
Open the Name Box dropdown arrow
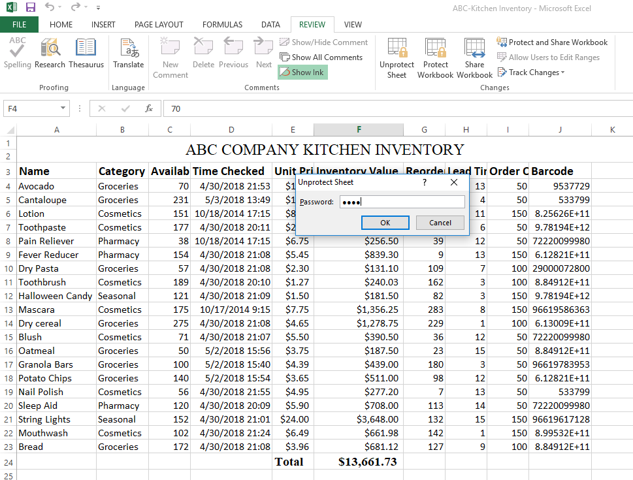(x=63, y=108)
